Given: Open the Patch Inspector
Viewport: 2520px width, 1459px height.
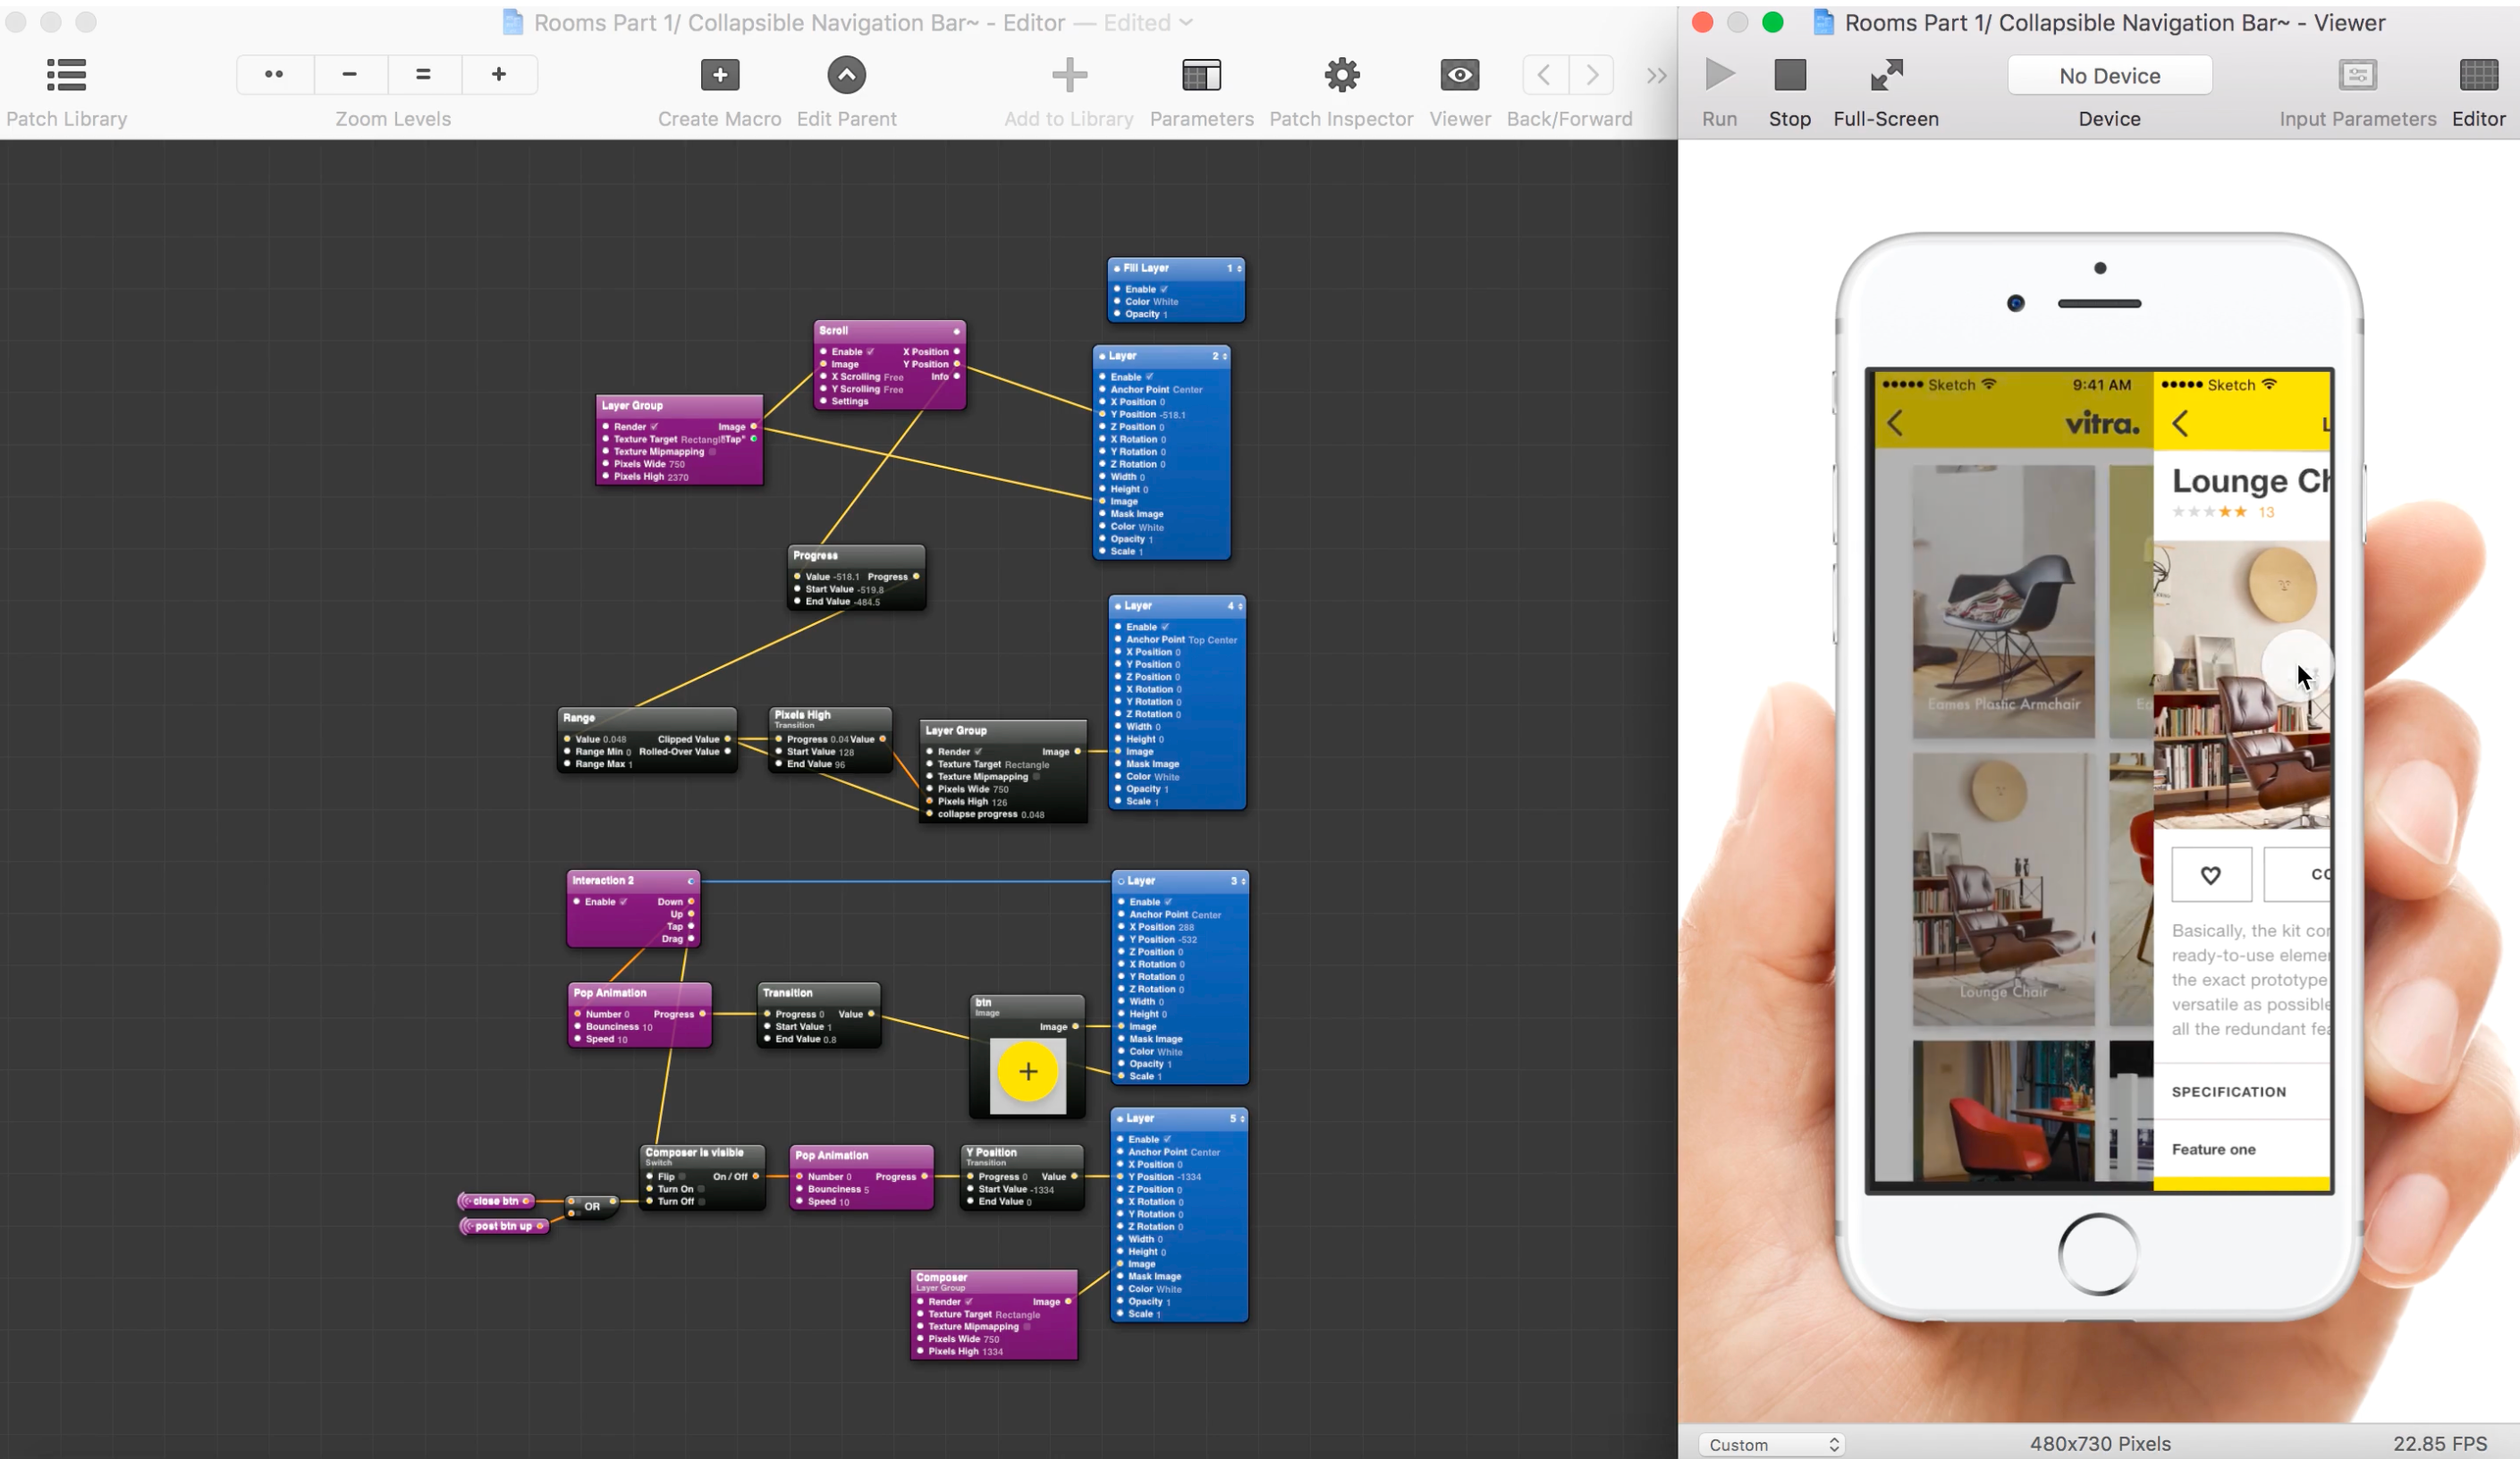Looking at the screenshot, I should [1340, 74].
